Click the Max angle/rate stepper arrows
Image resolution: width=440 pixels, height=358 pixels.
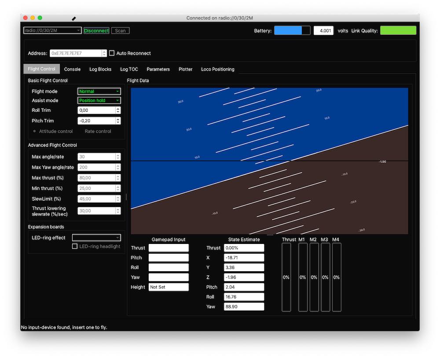pos(118,157)
